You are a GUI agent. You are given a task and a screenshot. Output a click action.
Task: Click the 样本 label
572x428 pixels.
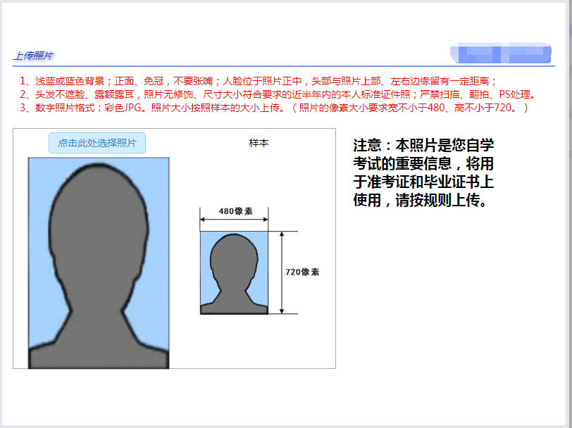click(x=259, y=143)
